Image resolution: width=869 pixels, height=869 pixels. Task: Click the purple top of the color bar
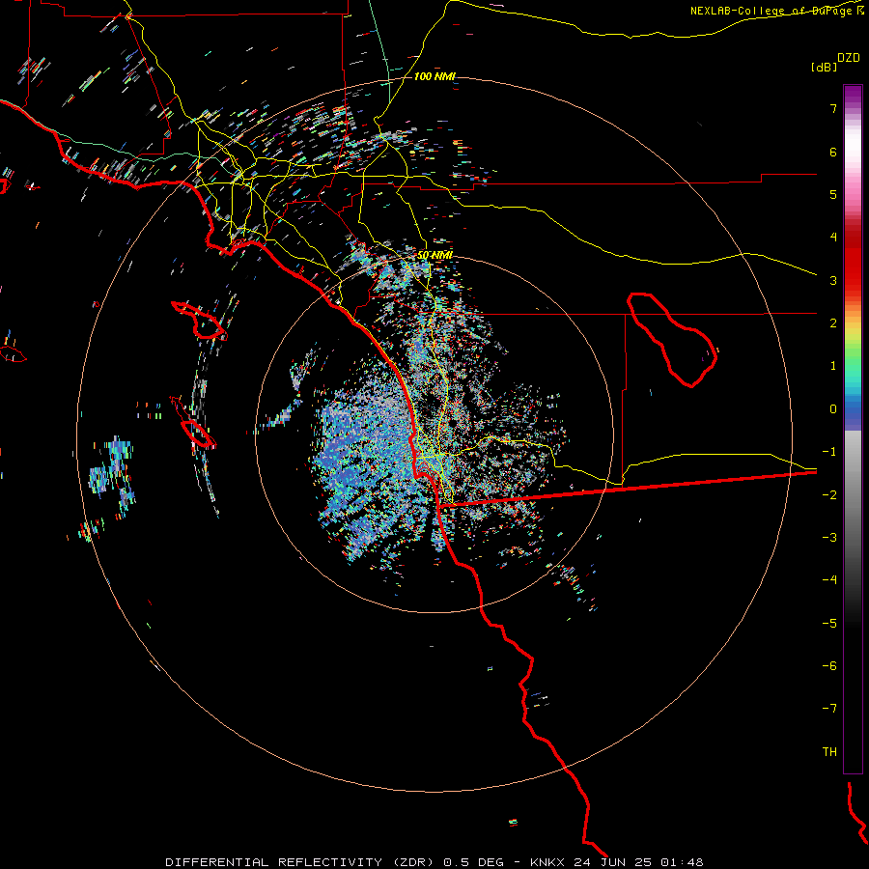[853, 92]
